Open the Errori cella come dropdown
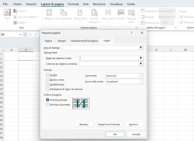This screenshot has height=141, width=194. coord(141,82)
